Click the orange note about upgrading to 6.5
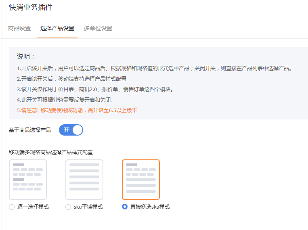 point(77,111)
